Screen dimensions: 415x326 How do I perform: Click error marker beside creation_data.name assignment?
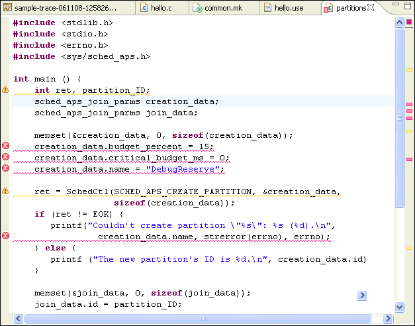click(x=5, y=168)
